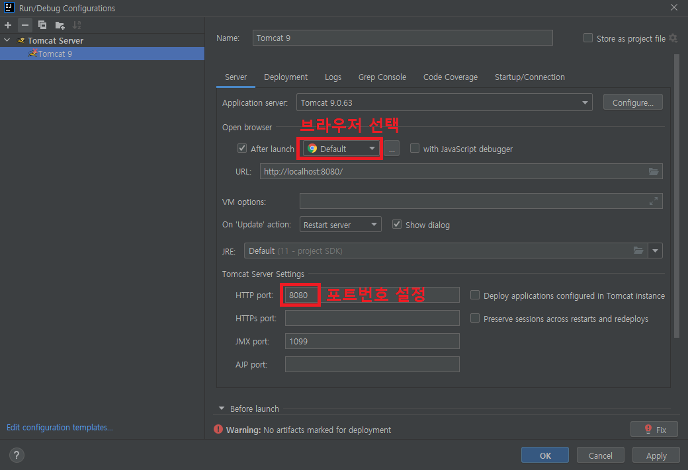Browse for JRE using the folder icon

638,251
